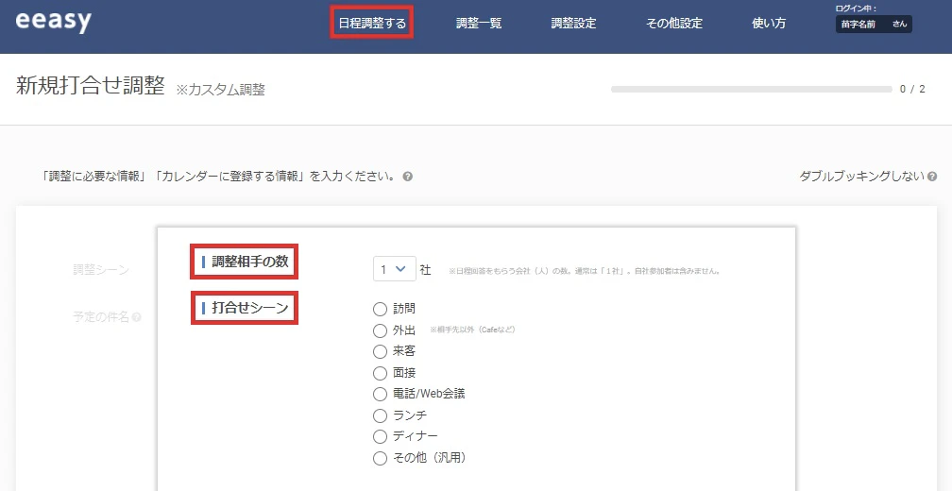The height and width of the screenshot is (491, 952).
Task: Click help icon beside 予定の件名
Action: (137, 317)
